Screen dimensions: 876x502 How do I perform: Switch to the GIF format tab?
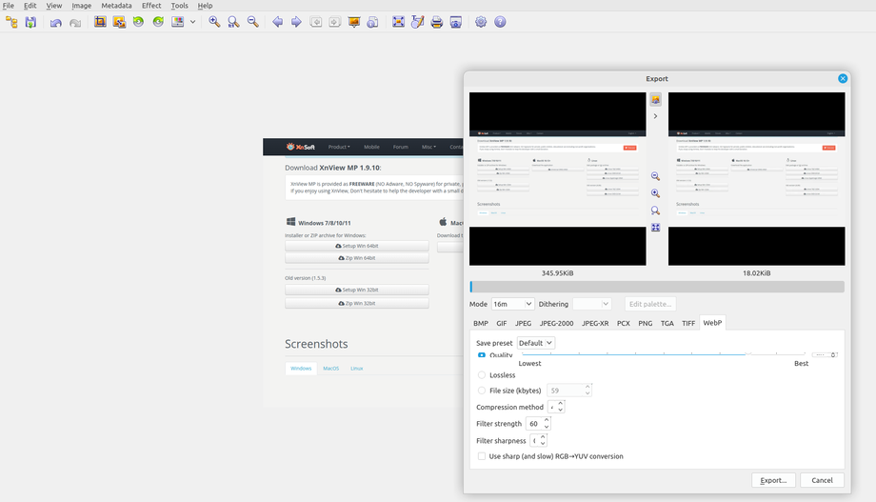(x=502, y=323)
